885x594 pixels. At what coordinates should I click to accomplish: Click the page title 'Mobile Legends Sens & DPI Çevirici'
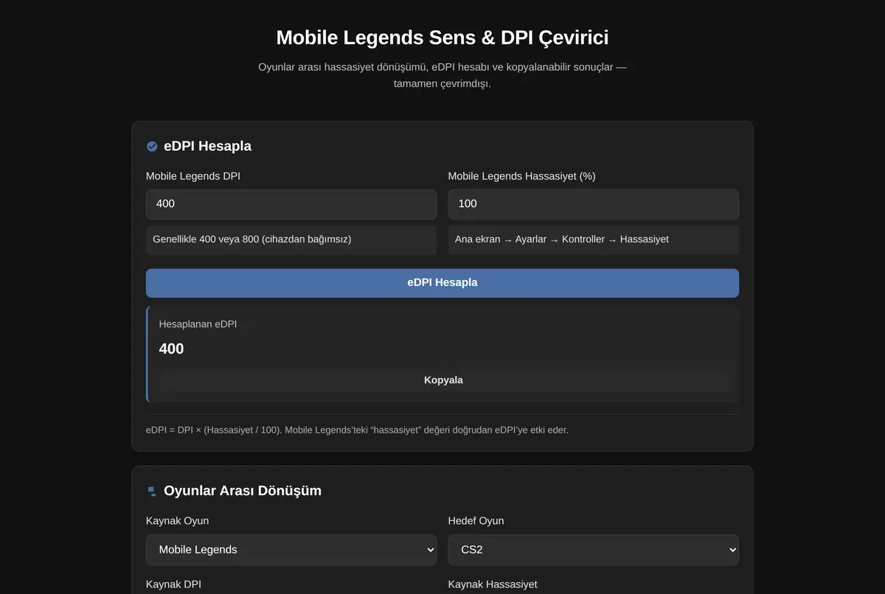coord(442,38)
